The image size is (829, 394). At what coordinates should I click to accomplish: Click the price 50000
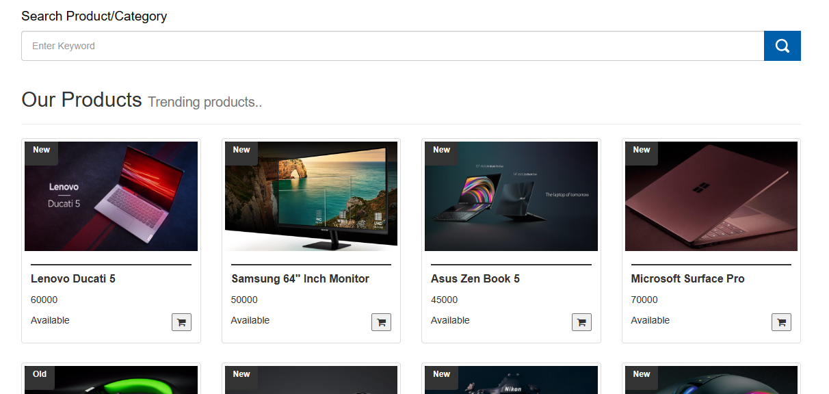[244, 300]
